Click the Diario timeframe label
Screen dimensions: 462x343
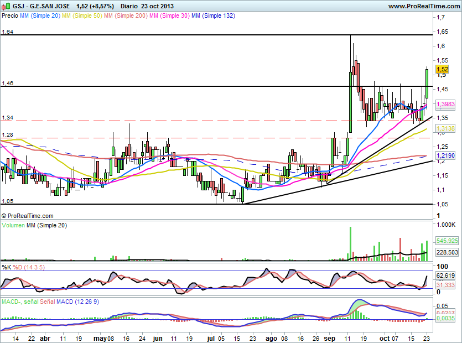pyautogui.click(x=131, y=7)
